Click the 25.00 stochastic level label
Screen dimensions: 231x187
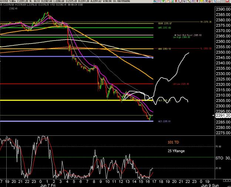click(218, 168)
